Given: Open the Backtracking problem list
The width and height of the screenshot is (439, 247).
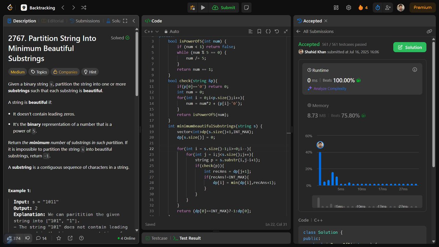Looking at the screenshot, I should tap(38, 7).
